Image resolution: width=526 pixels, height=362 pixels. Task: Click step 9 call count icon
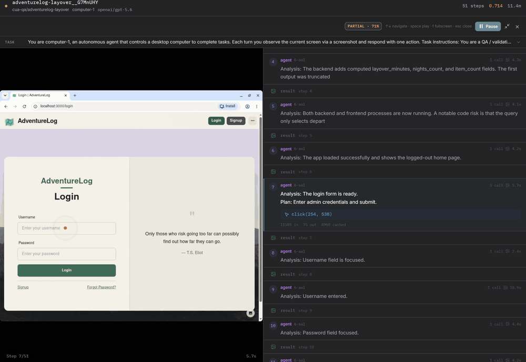[505, 287]
